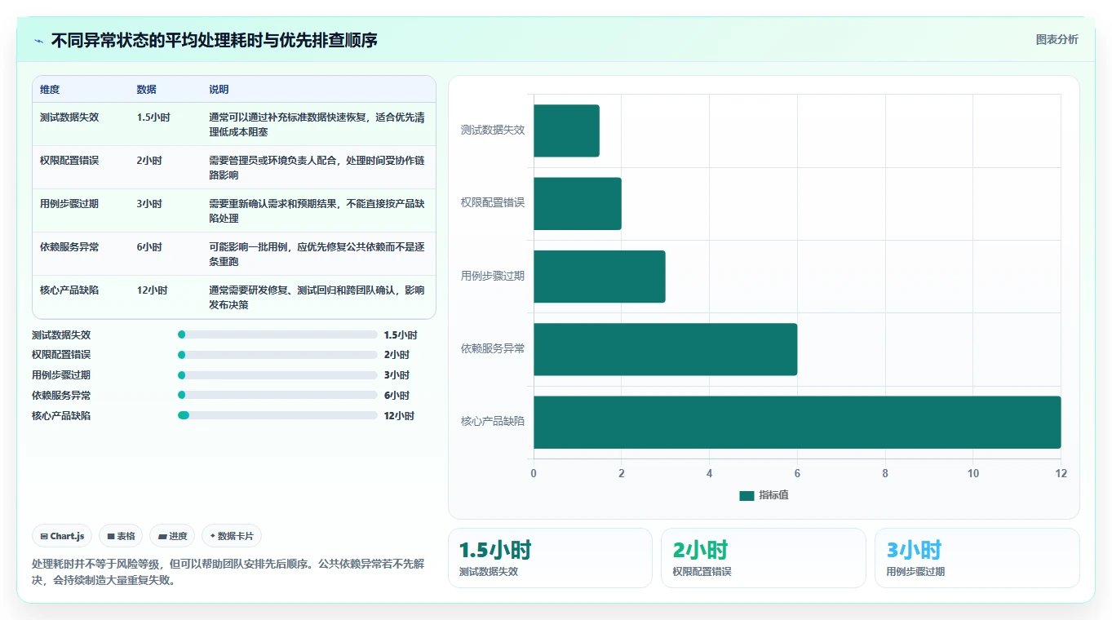Click the 用例步骤过期 progress bar
The width and height of the screenshot is (1112, 620).
pos(277,375)
